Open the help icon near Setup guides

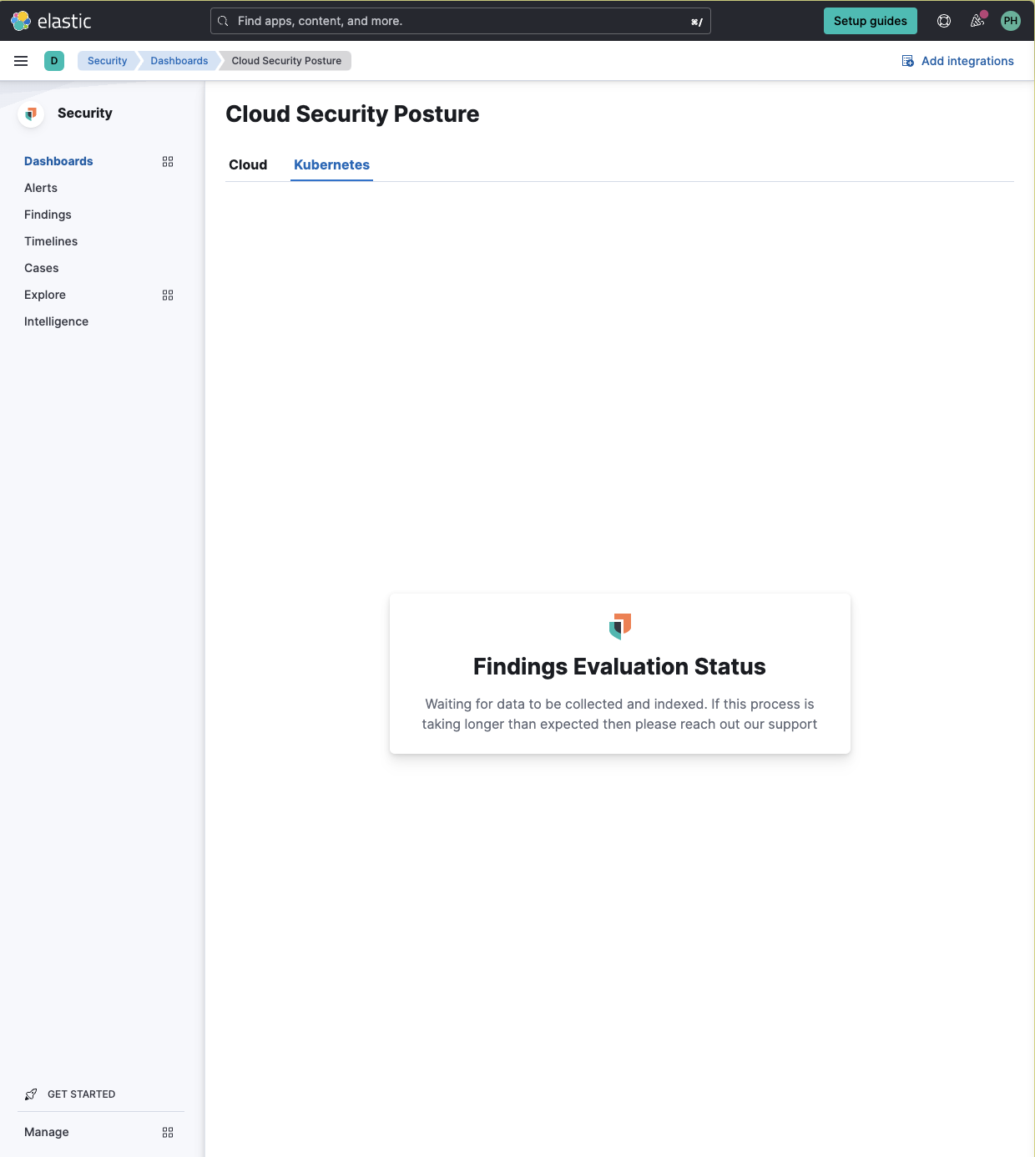point(944,21)
